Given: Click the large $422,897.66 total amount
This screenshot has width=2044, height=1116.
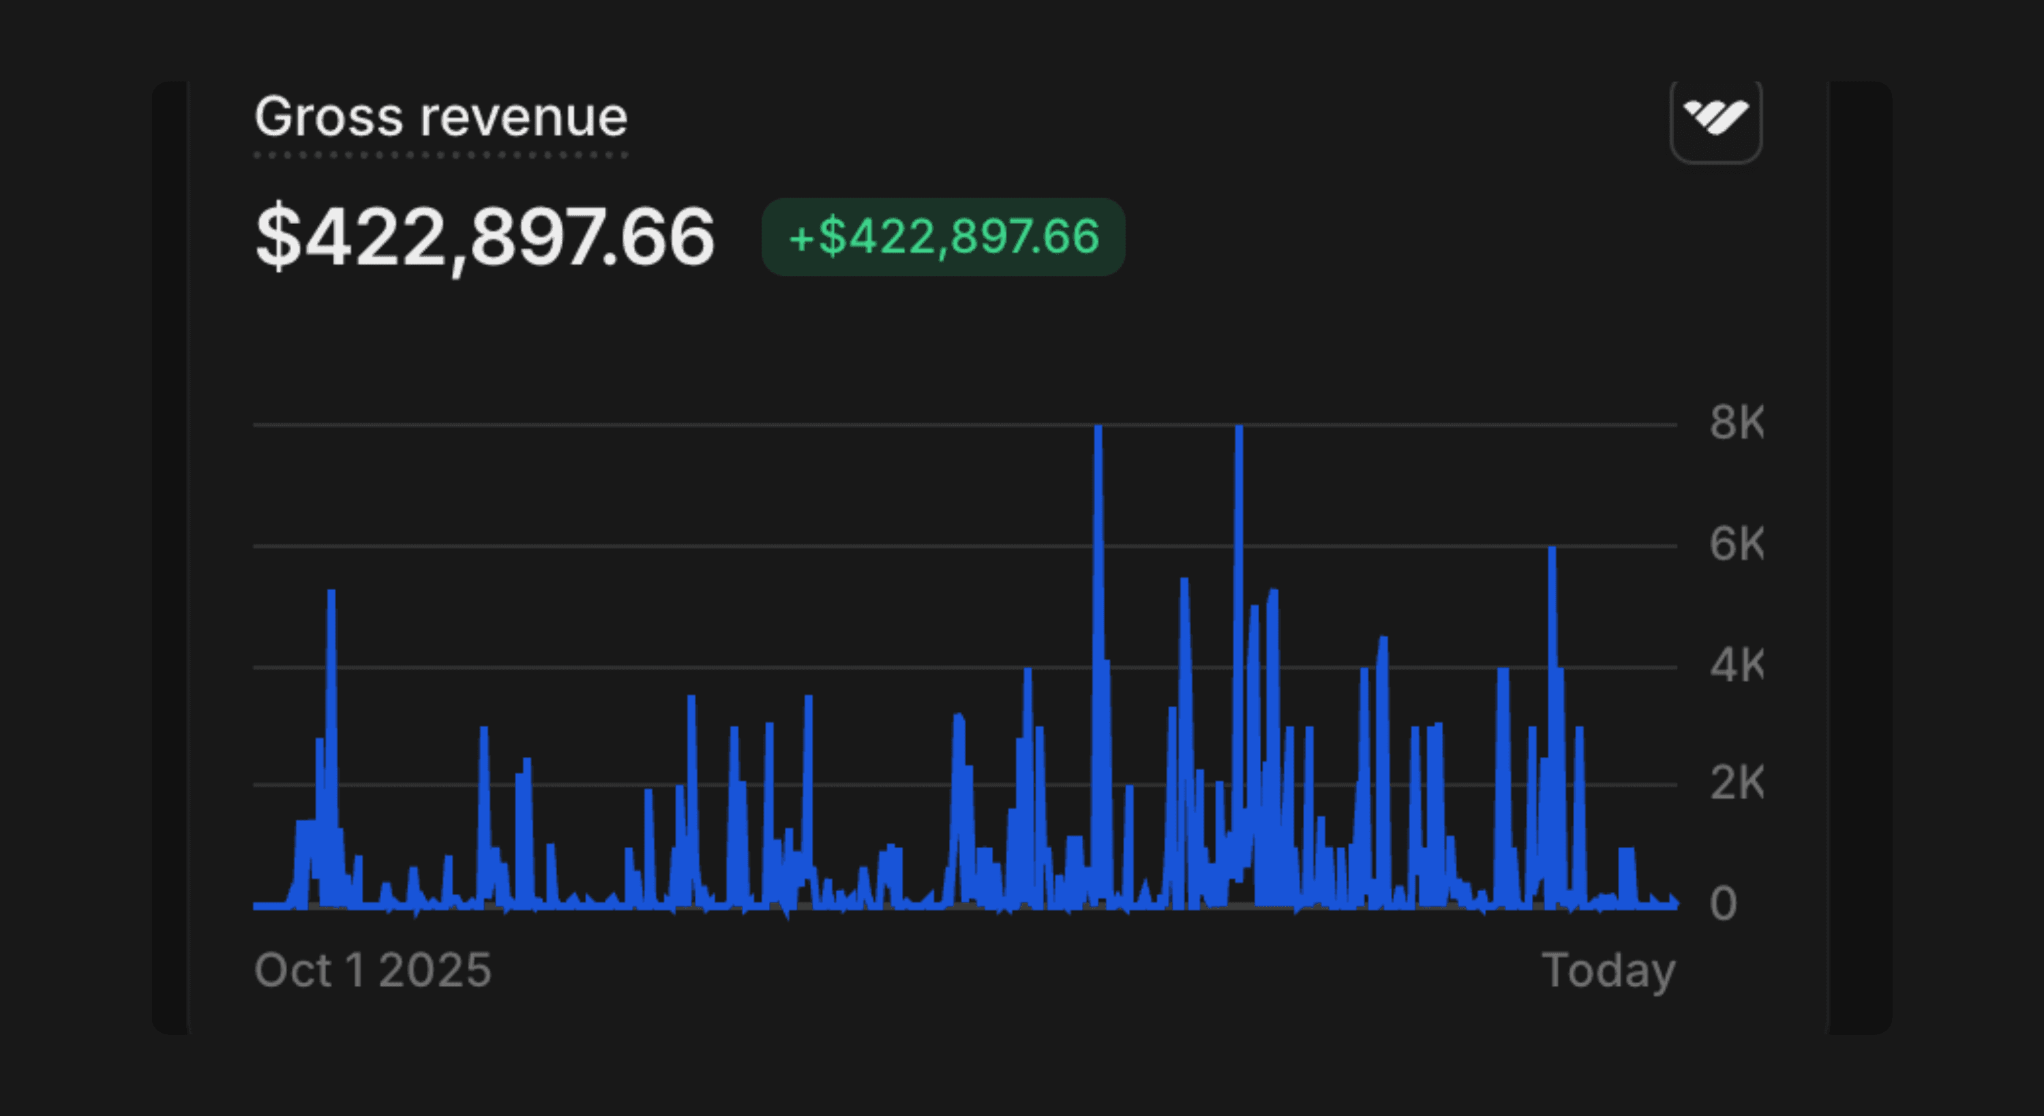Looking at the screenshot, I should click(485, 236).
